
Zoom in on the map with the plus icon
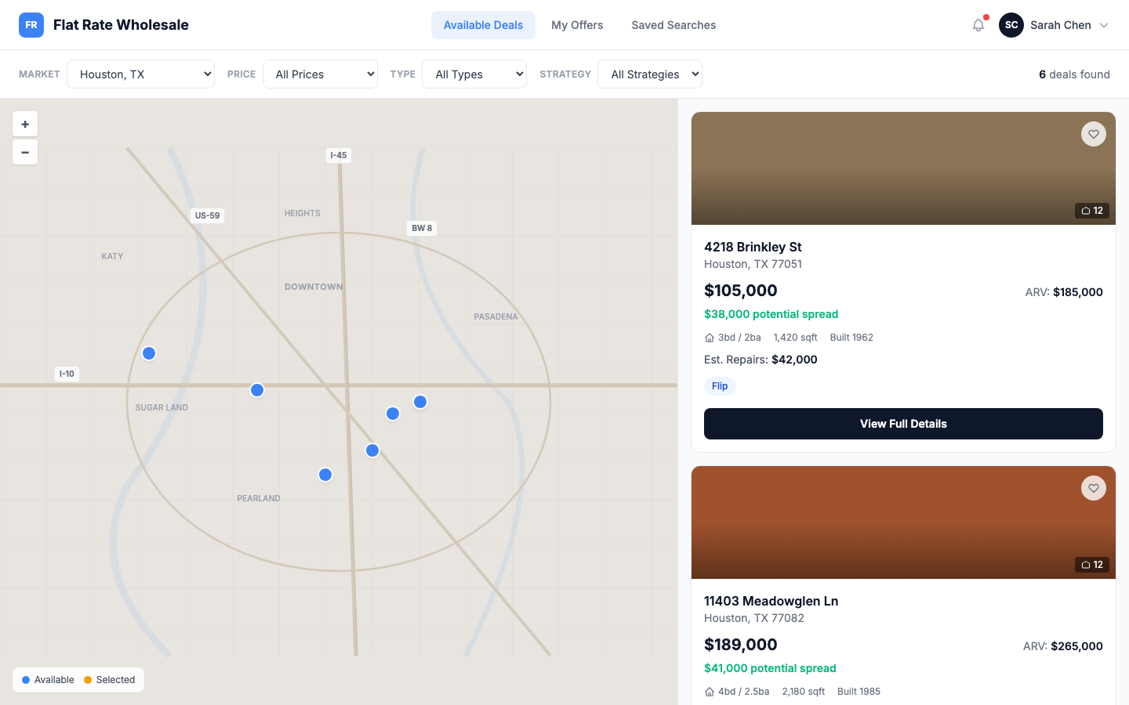24,123
